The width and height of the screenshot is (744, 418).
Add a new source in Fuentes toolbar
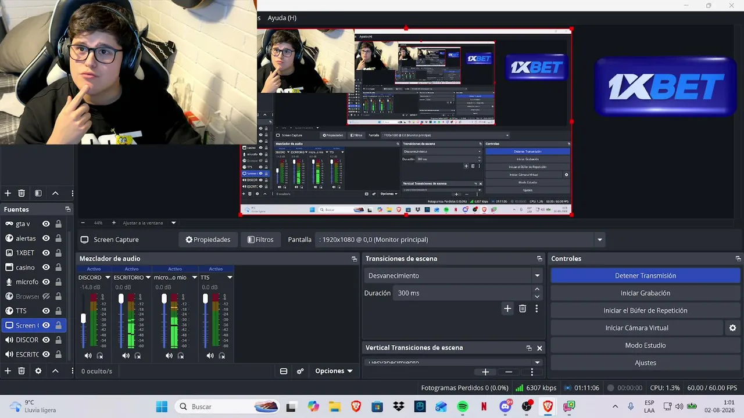pos(8,370)
